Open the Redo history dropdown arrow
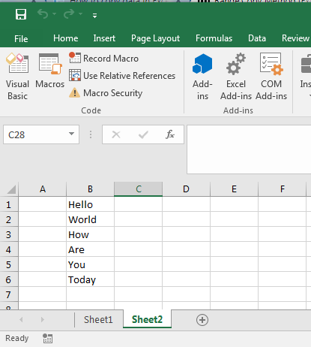The width and height of the screenshot is (311, 347). coord(80,14)
